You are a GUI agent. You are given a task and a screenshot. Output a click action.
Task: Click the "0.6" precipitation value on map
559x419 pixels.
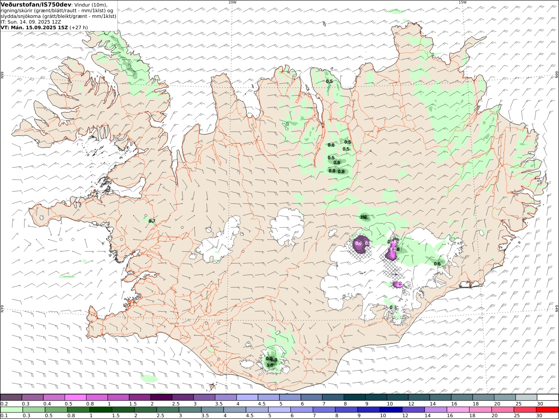click(437, 264)
